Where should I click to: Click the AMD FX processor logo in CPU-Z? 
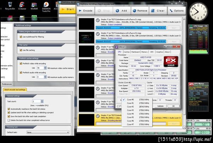point(171,61)
